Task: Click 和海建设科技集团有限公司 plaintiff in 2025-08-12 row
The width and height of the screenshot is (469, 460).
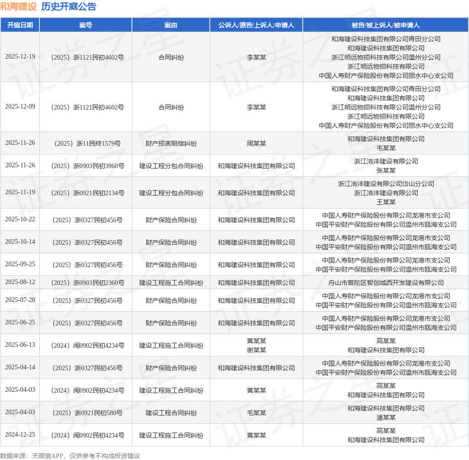Action: point(256,283)
